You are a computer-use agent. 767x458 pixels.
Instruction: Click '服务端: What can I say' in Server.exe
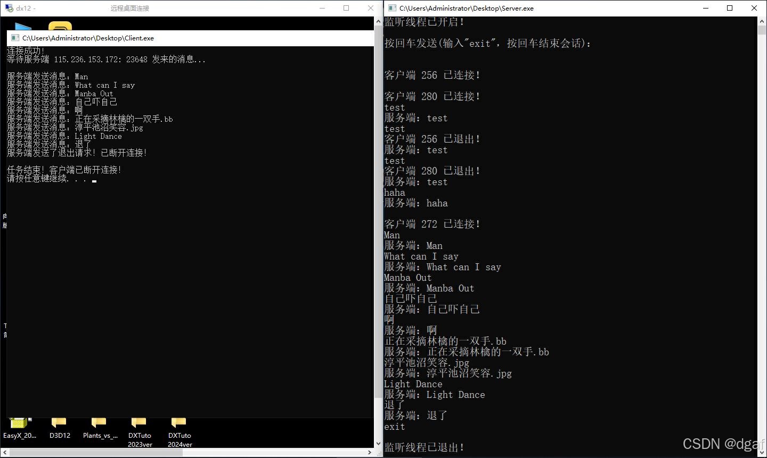(443, 267)
